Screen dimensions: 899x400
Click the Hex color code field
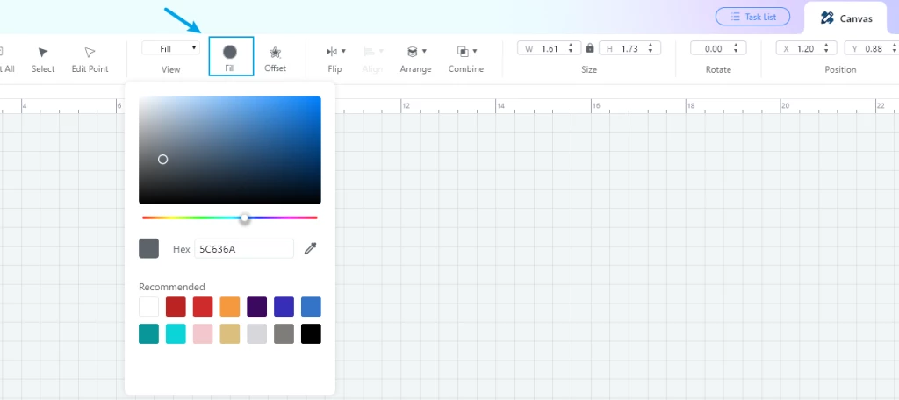(x=244, y=249)
